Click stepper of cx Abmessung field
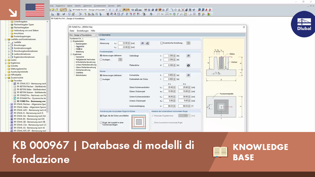Screen dimensions: 315x177 129,43
